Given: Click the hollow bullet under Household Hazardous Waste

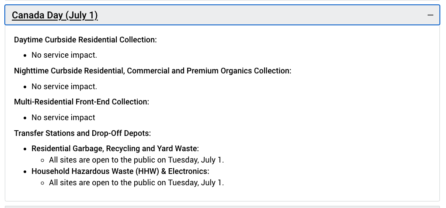Looking at the screenshot, I should coord(43,183).
